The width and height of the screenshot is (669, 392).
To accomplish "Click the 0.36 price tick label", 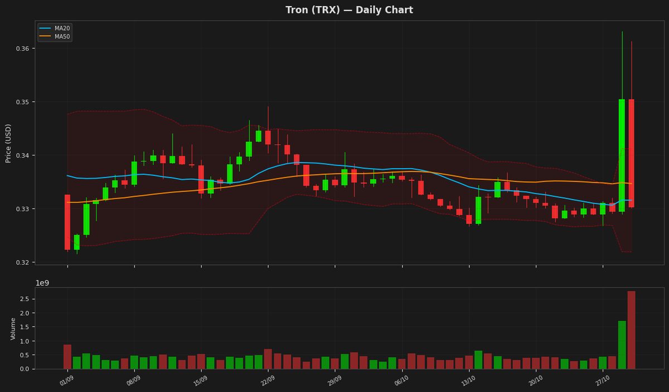I will click(22, 48).
